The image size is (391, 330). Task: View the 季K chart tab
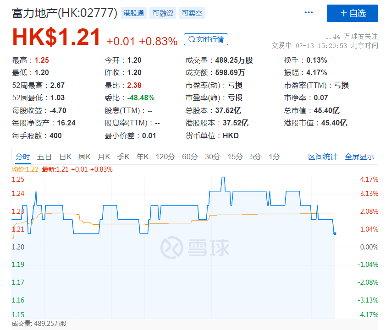(123, 157)
